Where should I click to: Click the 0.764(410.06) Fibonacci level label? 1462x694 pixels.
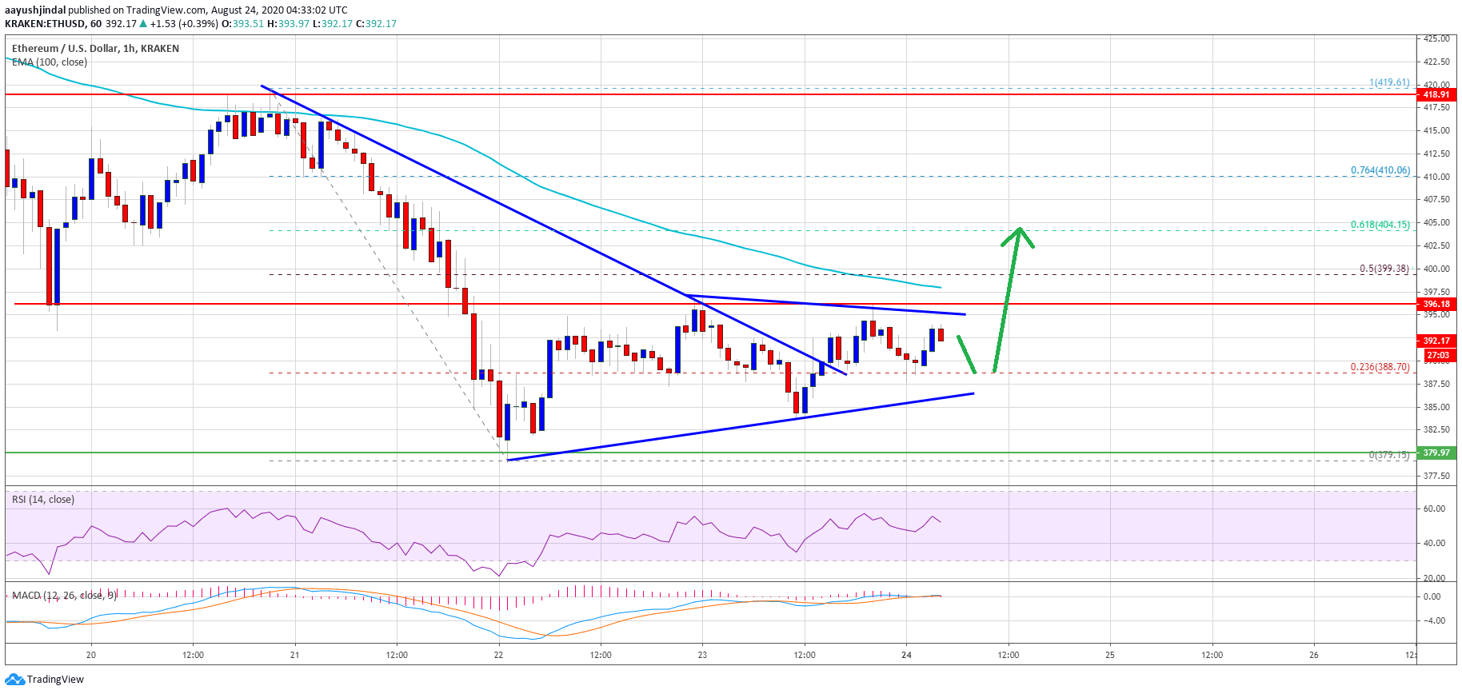click(x=1380, y=170)
